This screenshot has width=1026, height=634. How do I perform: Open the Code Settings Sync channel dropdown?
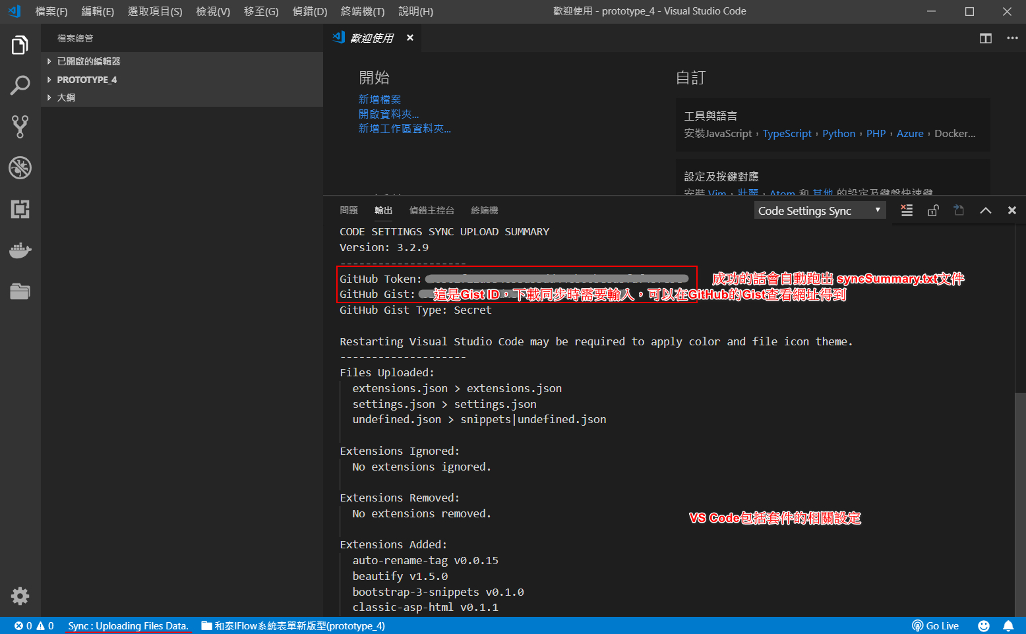[x=819, y=210]
